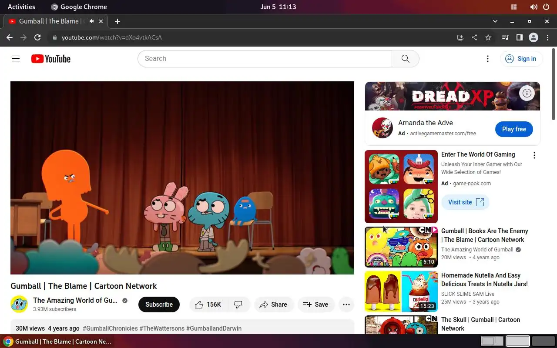
Task: Open YouTube settings three-dot menu
Action: tap(488, 59)
